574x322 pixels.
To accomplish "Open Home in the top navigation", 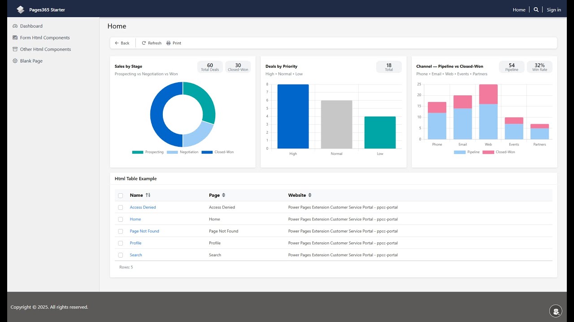I will coord(519,9).
